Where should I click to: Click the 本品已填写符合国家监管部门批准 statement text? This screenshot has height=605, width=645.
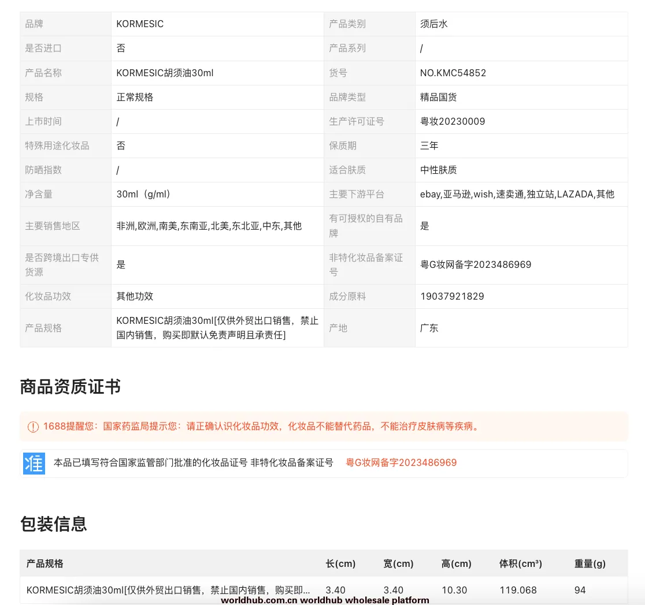194,463
